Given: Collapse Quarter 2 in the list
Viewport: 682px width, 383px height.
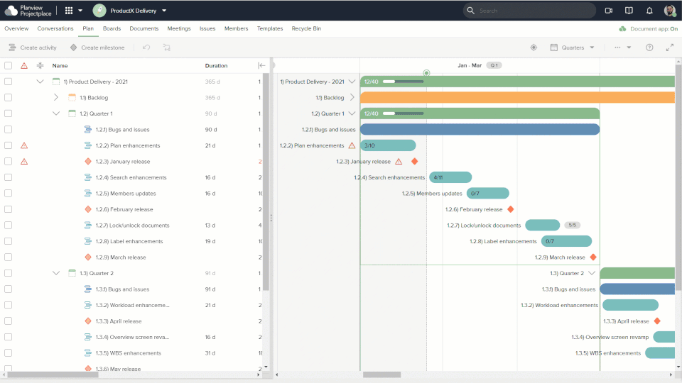Looking at the screenshot, I should pyautogui.click(x=56, y=273).
